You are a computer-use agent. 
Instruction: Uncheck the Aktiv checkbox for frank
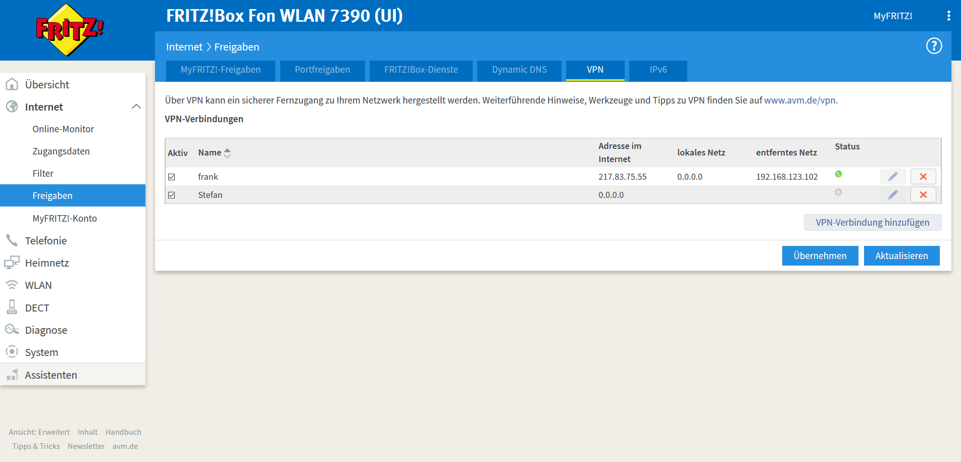click(172, 177)
